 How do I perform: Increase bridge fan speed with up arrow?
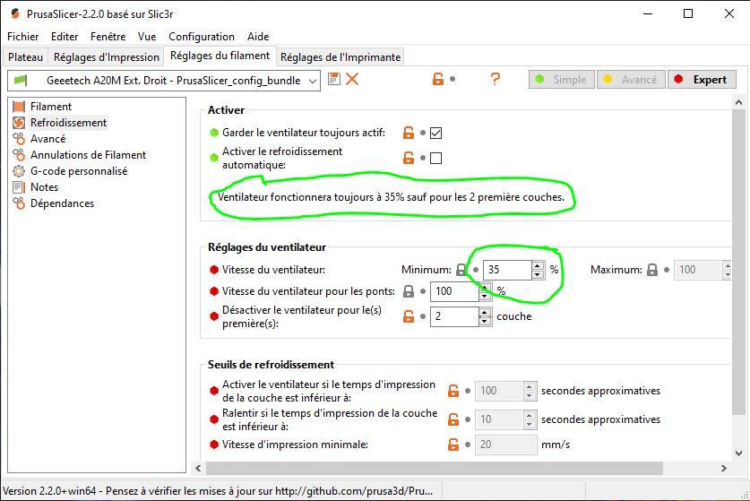point(485,287)
